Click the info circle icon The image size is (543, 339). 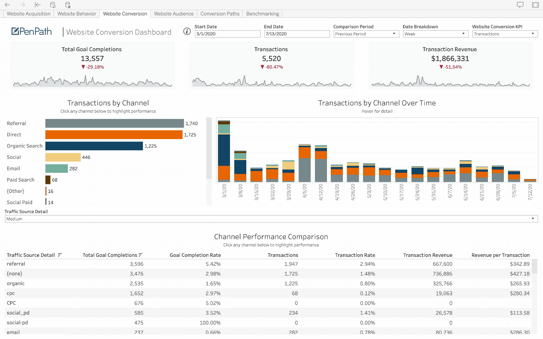click(187, 31)
